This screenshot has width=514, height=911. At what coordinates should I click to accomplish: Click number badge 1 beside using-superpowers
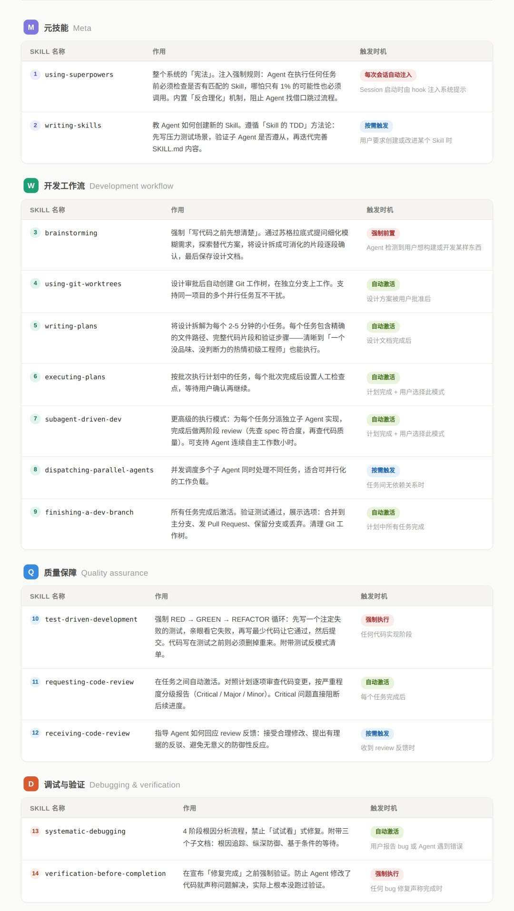[x=35, y=74]
